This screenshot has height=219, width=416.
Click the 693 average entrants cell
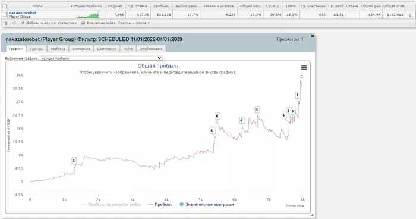[x=322, y=15]
